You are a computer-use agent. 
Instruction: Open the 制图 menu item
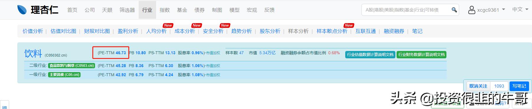[x=217, y=10]
